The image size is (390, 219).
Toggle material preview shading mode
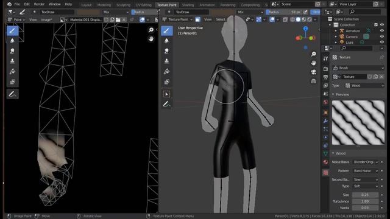point(303,19)
